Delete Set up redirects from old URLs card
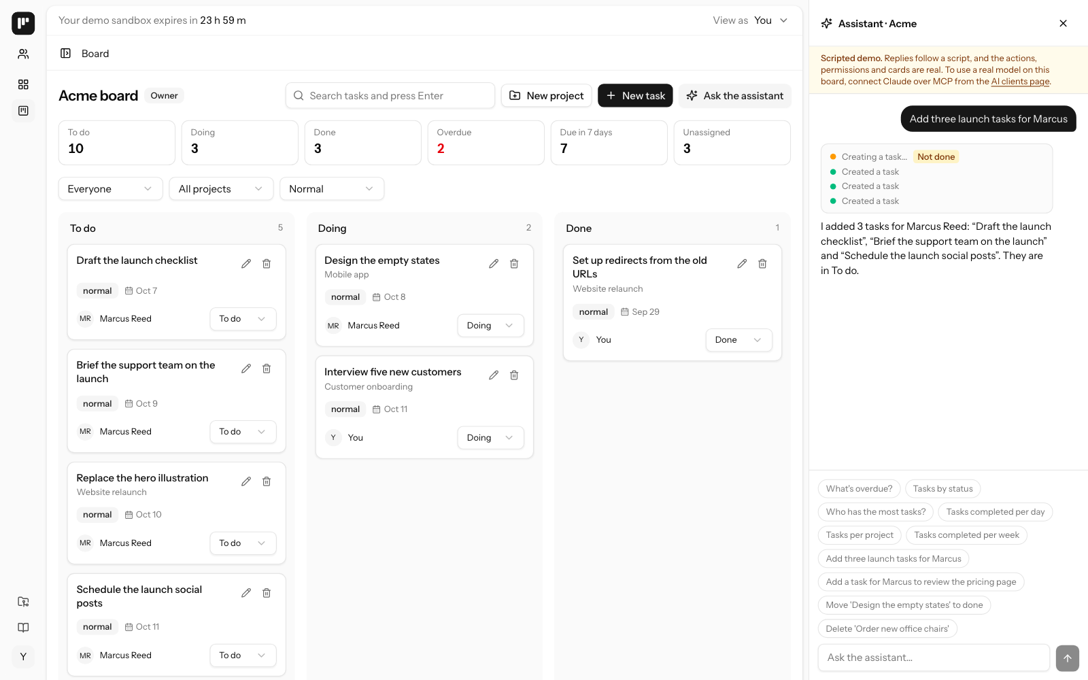 tap(762, 264)
